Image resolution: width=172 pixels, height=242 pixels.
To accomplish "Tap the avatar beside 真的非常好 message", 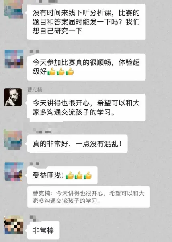I will pos(13,140).
